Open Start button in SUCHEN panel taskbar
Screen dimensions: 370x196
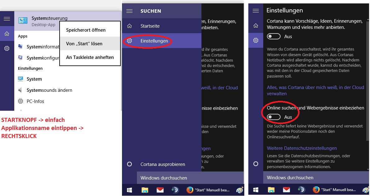coord(129,190)
